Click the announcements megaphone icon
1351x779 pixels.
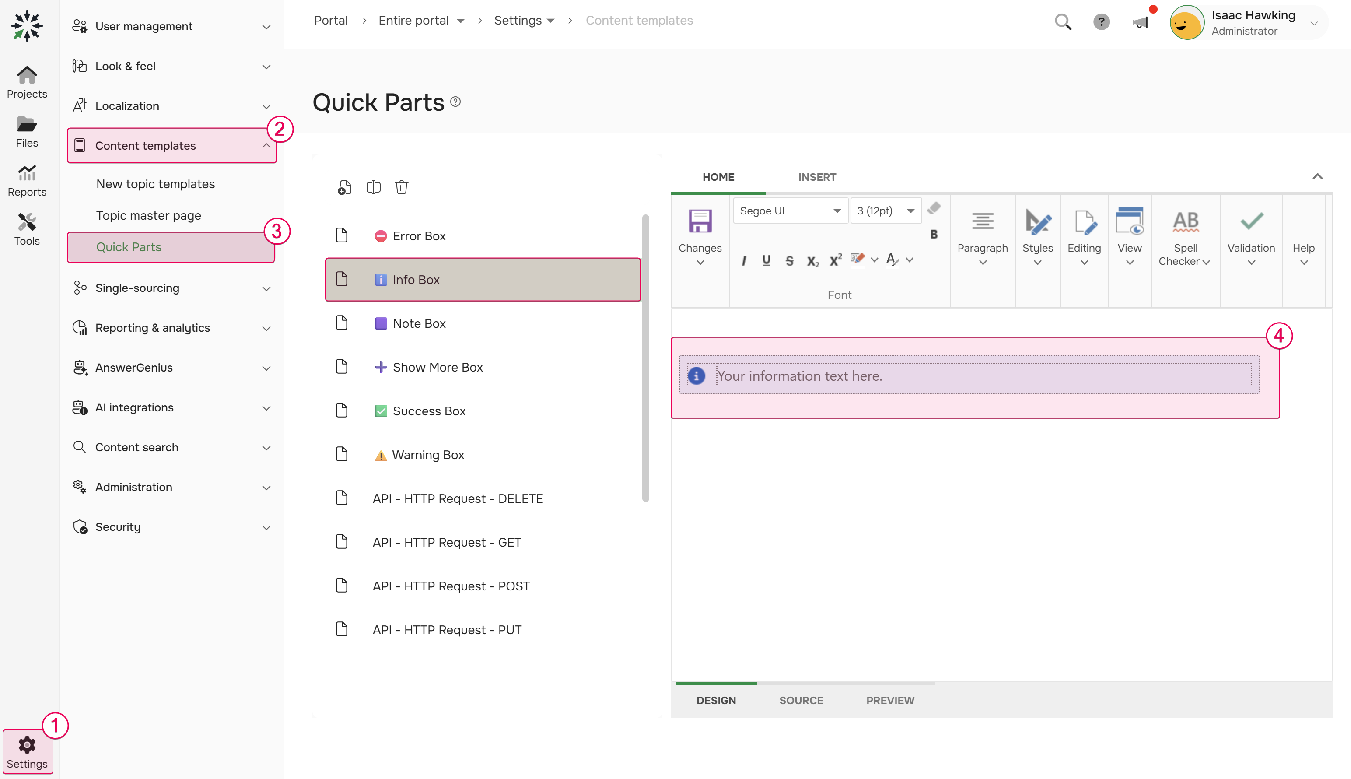(1140, 22)
